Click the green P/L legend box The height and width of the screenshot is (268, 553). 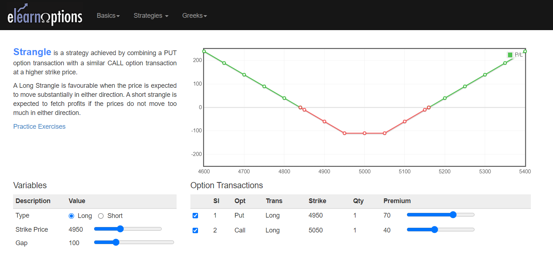coord(510,55)
